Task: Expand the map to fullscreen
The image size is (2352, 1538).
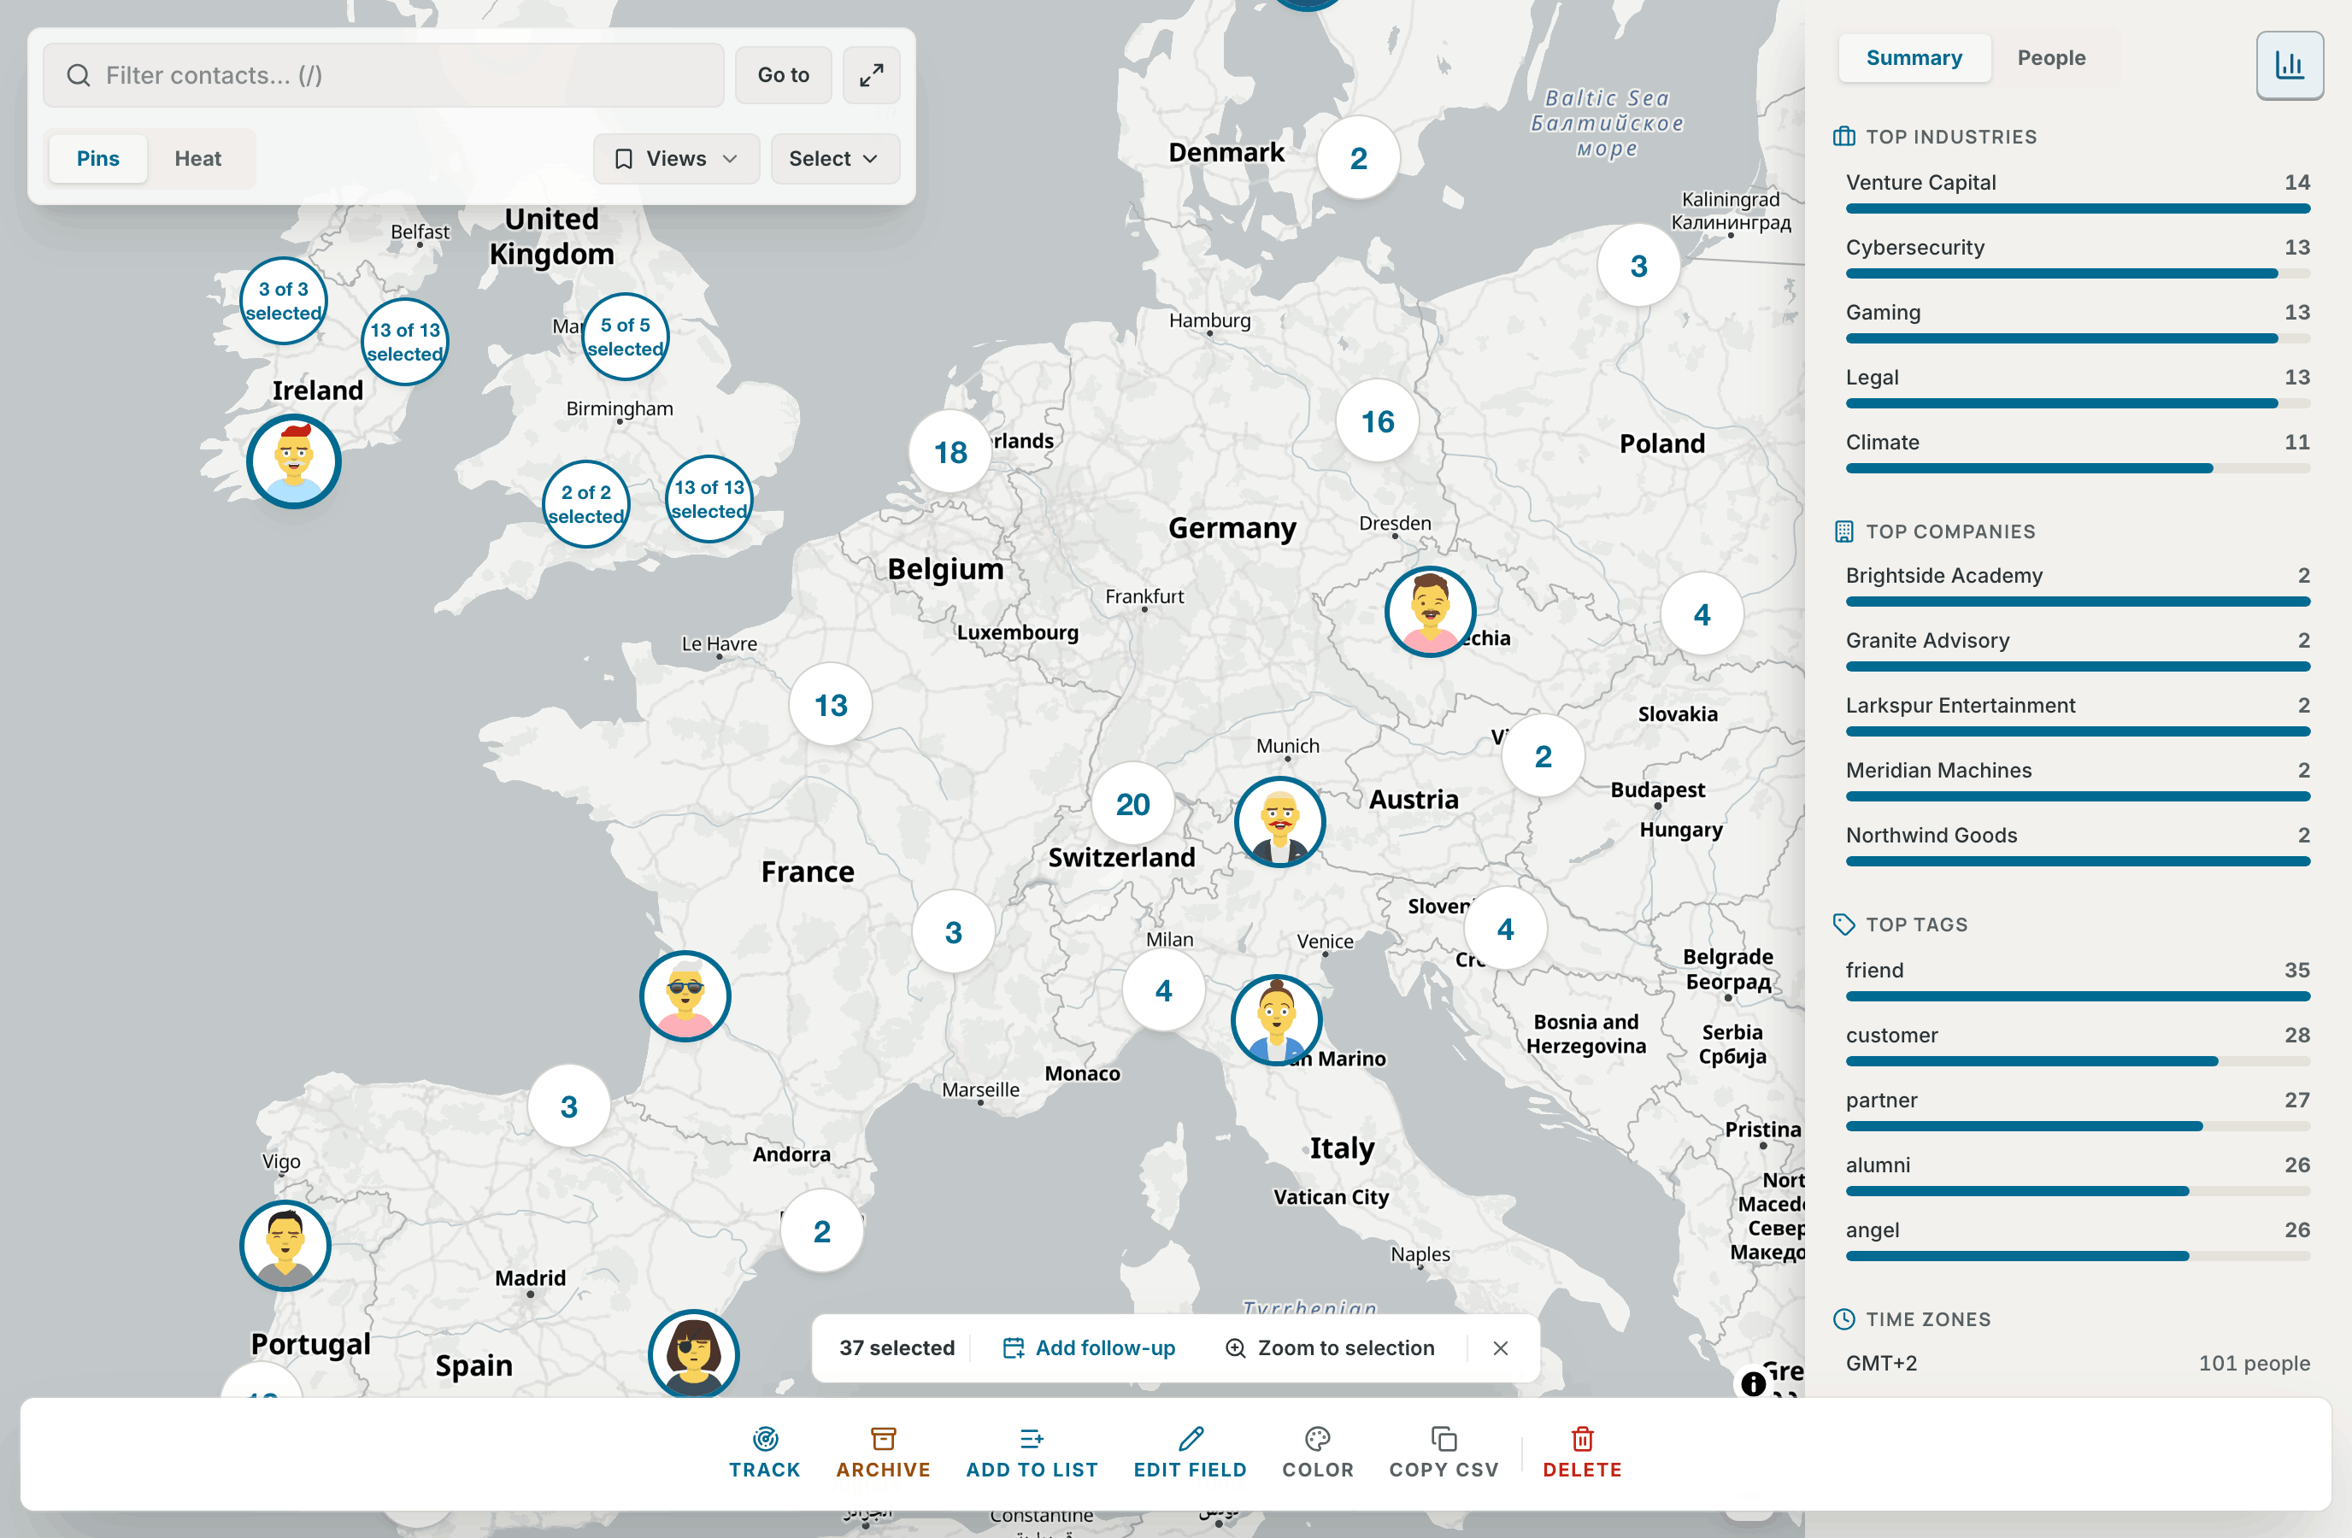Action: click(871, 75)
